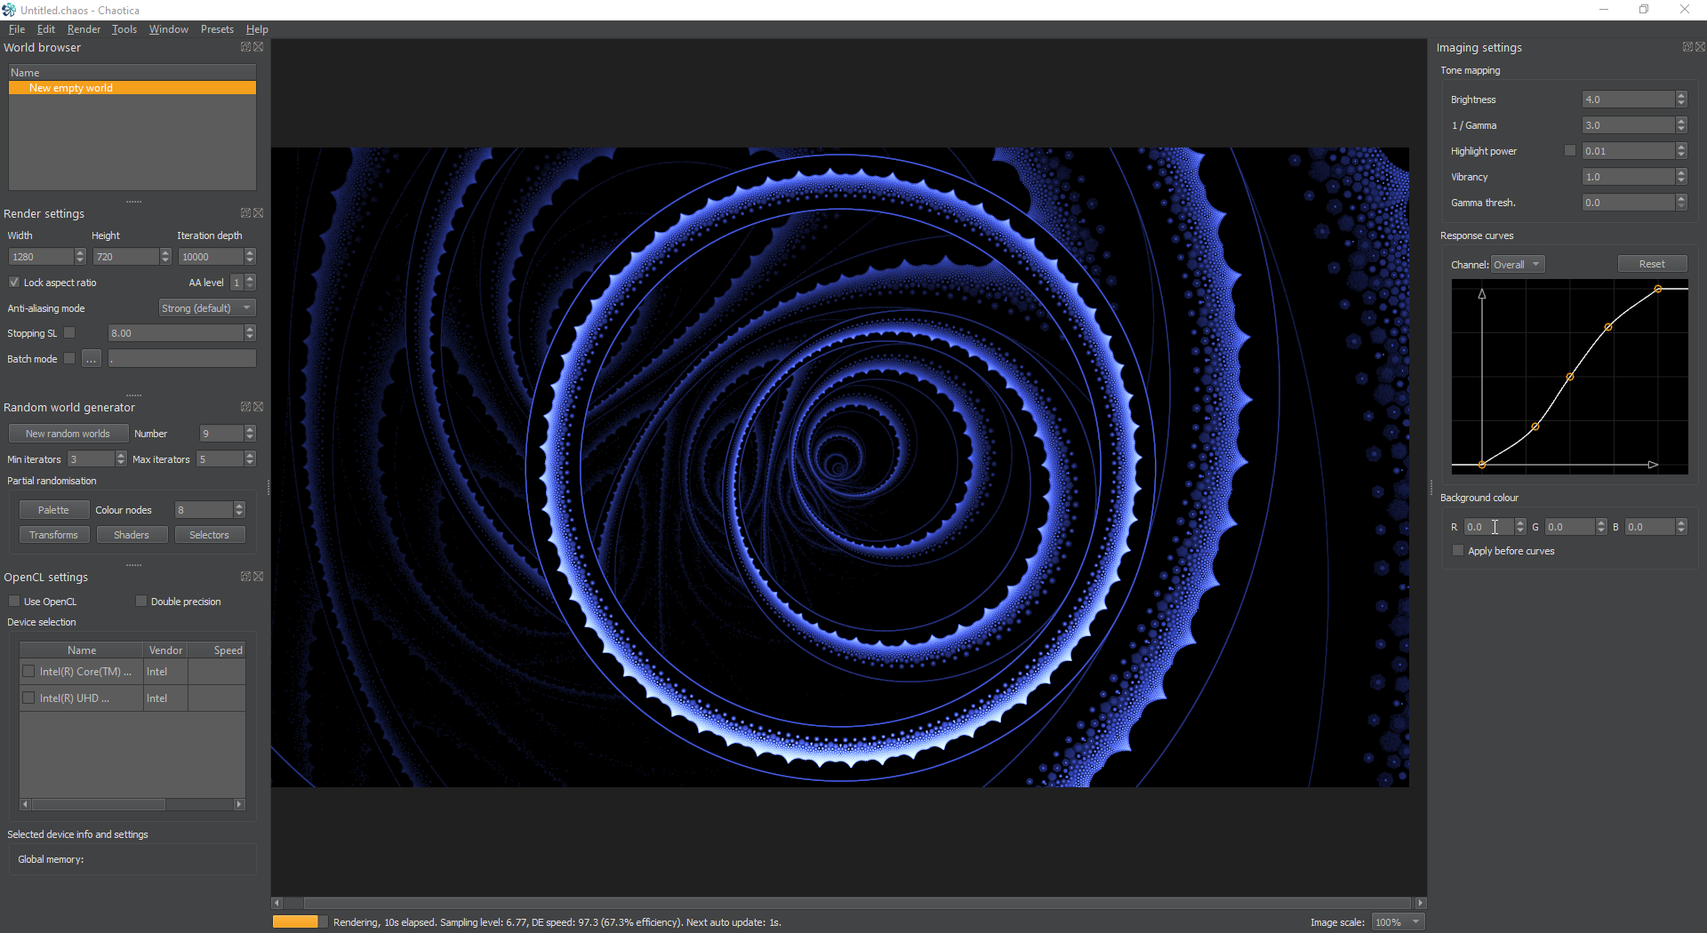
Task: Click the Transforms randomisation button
Action: pyautogui.click(x=53, y=535)
